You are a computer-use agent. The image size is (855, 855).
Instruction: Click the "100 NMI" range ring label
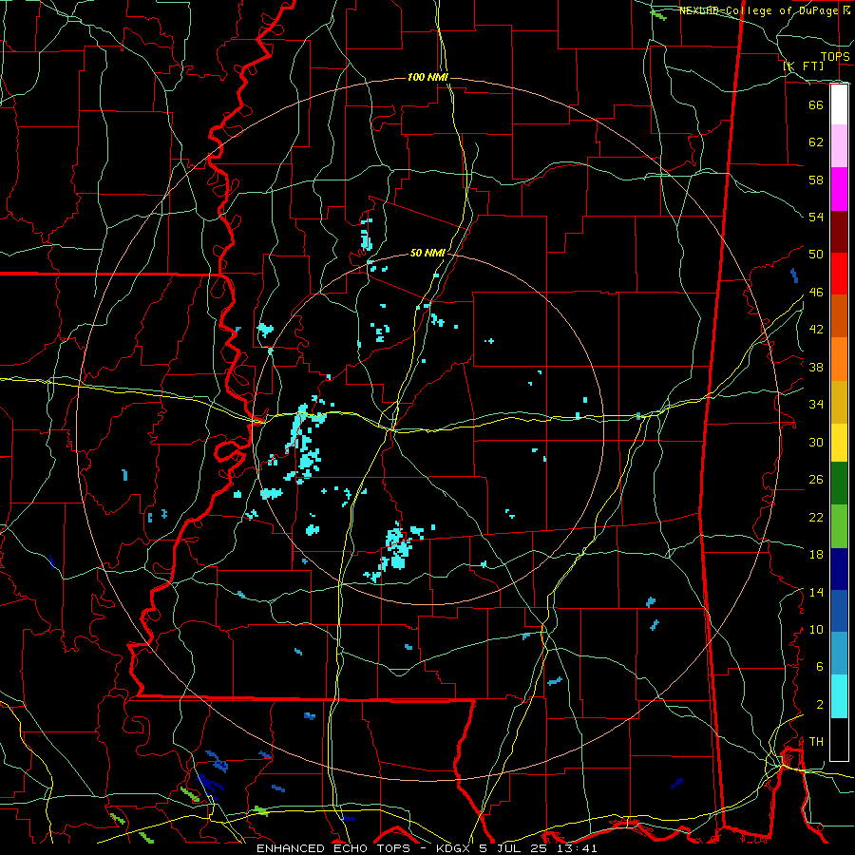[427, 78]
